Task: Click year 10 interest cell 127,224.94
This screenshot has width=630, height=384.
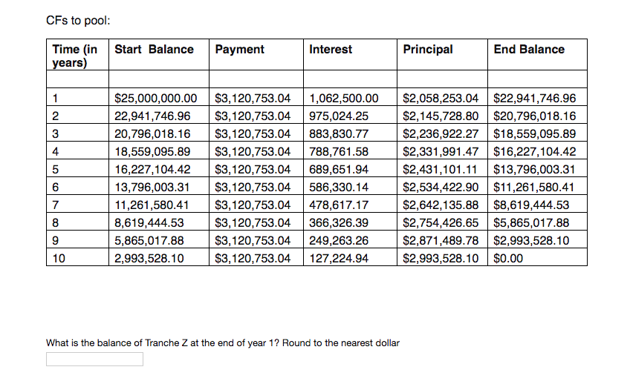Action: [339, 259]
